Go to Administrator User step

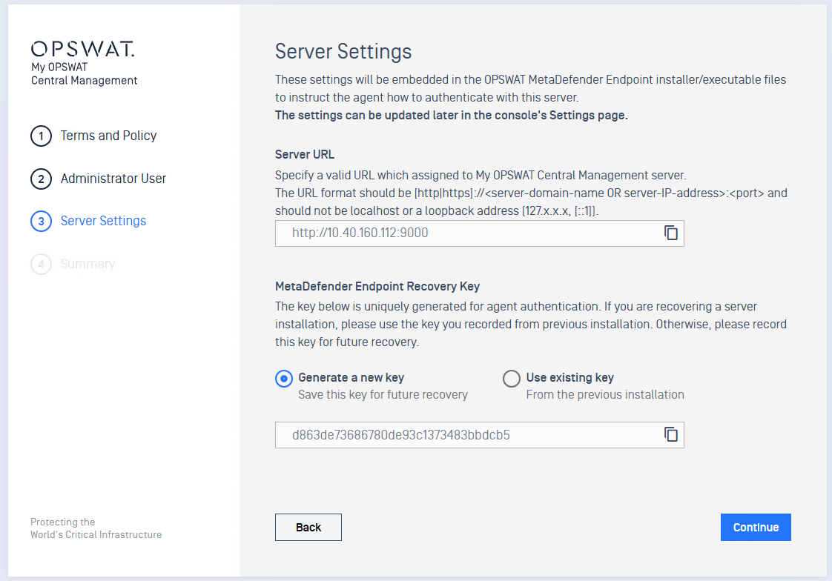click(x=113, y=179)
